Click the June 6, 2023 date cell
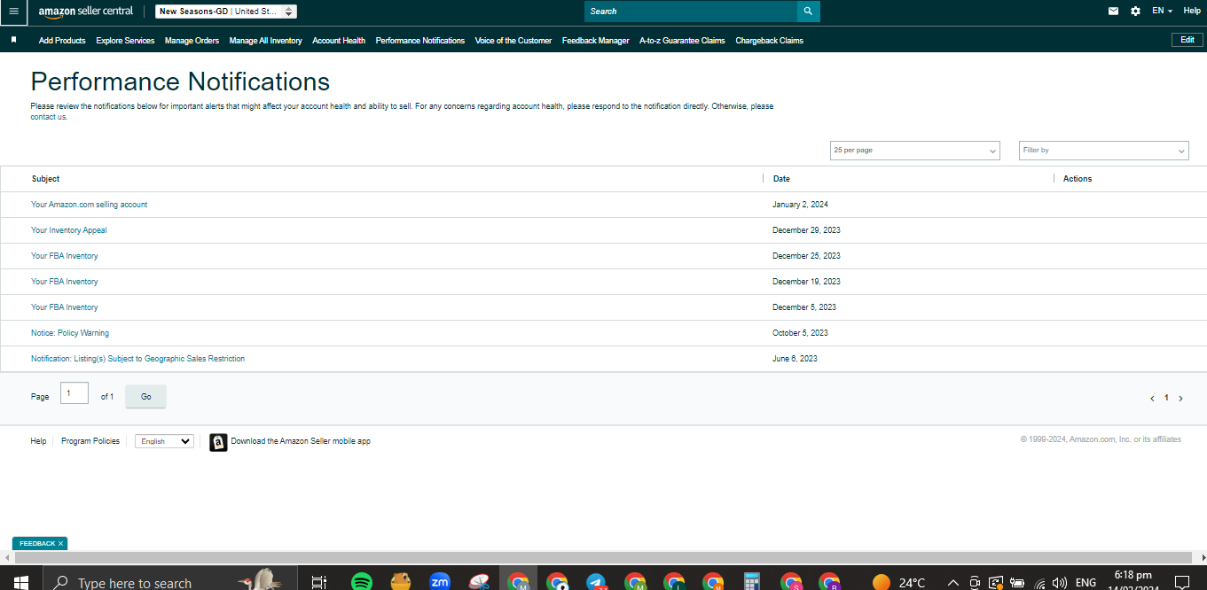The image size is (1207, 590). coord(795,359)
